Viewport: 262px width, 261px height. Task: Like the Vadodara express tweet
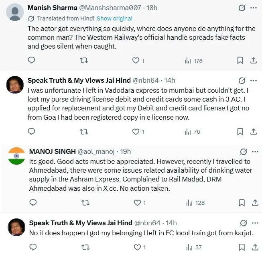click(x=136, y=131)
